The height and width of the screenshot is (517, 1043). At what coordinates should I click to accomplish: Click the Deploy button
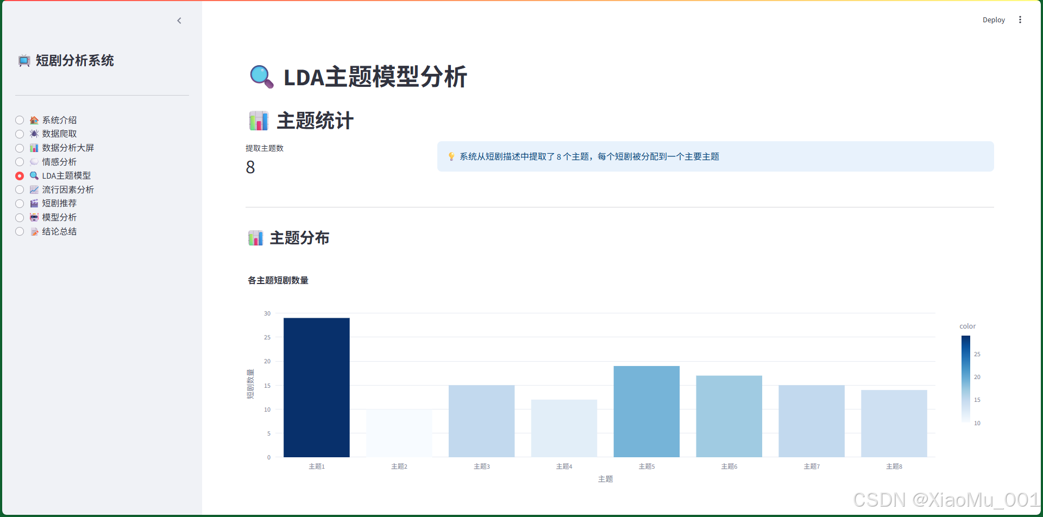993,20
